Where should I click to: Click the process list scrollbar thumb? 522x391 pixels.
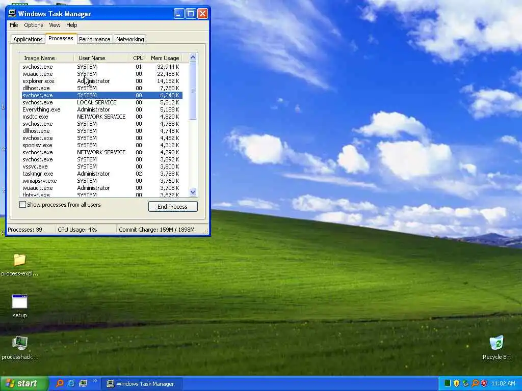193,91
